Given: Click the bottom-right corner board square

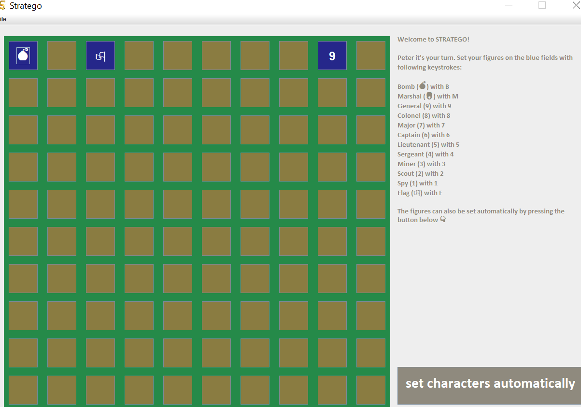Looking at the screenshot, I should [x=371, y=390].
